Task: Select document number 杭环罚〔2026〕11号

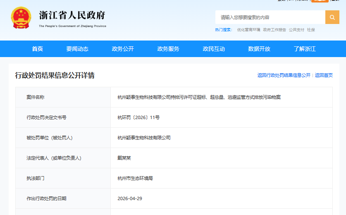Action: [138, 117]
